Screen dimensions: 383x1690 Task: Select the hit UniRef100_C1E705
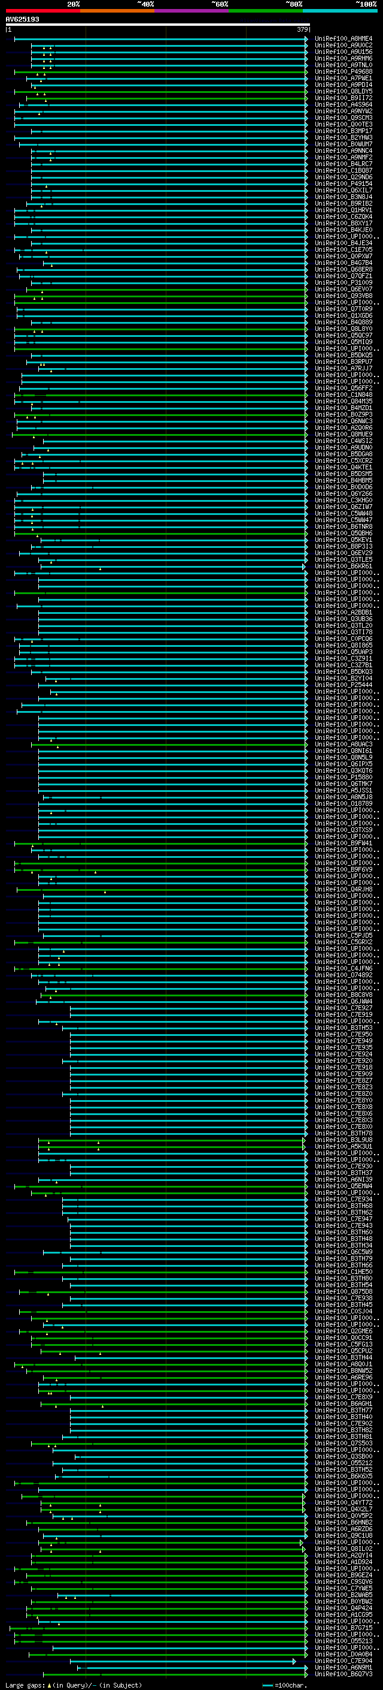click(x=343, y=249)
